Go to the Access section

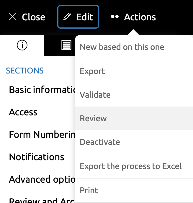tap(23, 112)
